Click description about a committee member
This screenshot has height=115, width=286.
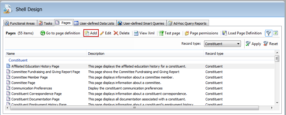131,77
